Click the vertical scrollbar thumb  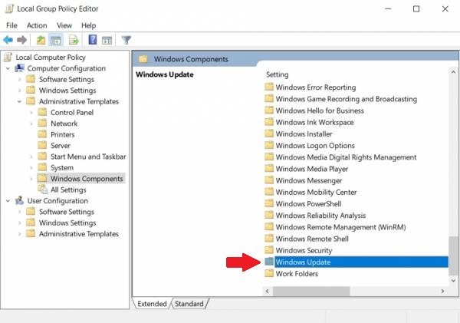[454, 255]
